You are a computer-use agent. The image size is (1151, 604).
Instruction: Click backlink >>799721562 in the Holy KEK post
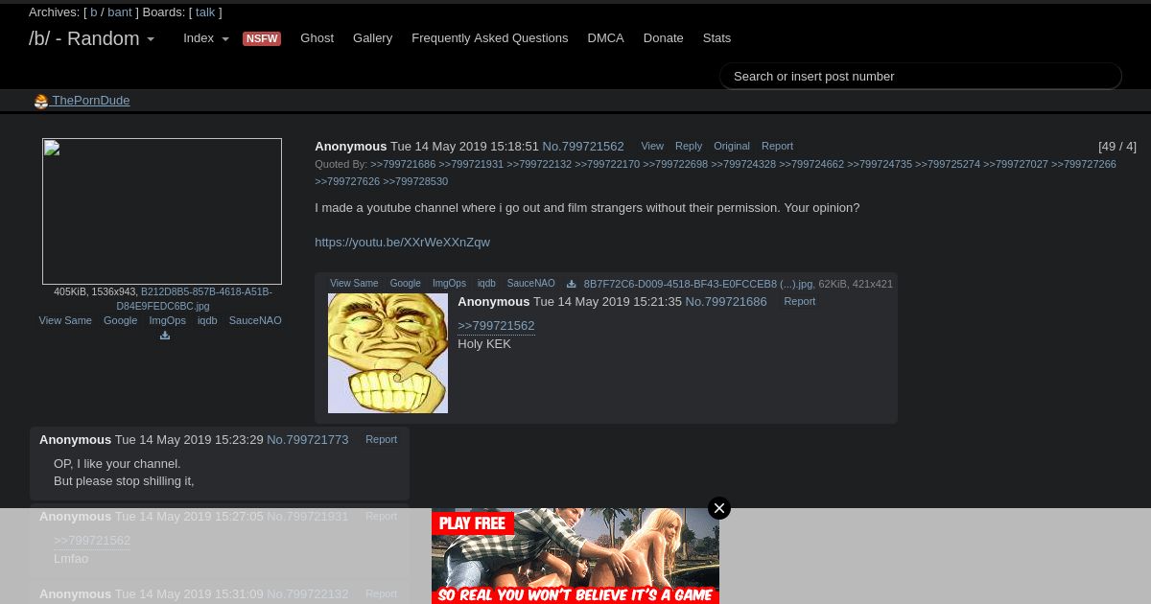(x=496, y=326)
